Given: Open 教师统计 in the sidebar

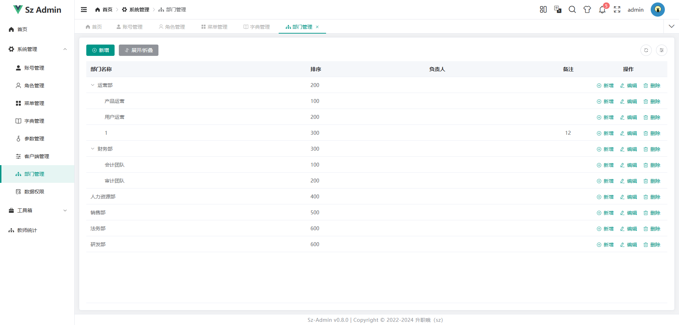Looking at the screenshot, I should (x=37, y=230).
